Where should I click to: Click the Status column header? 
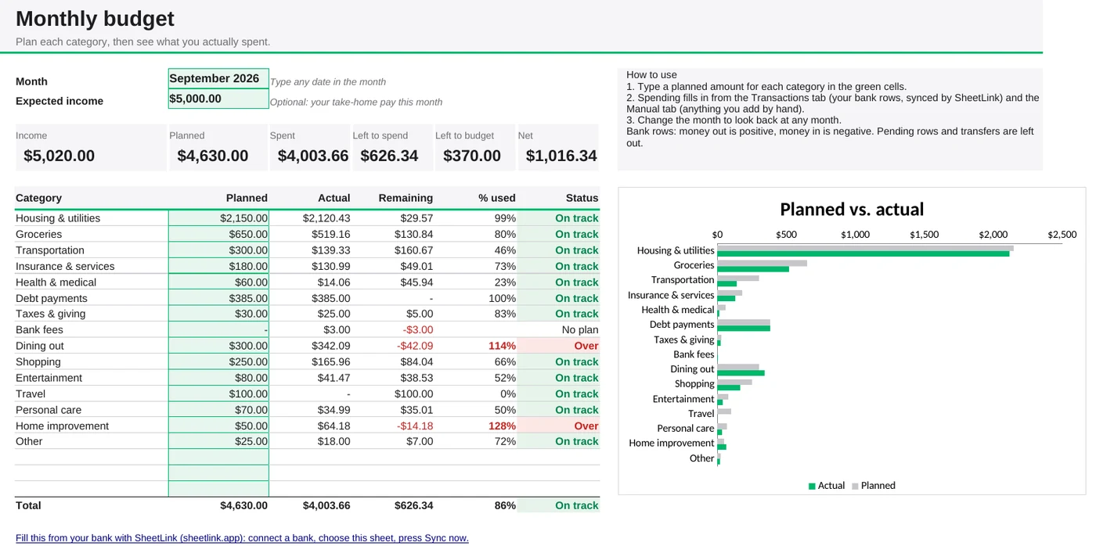(x=582, y=198)
